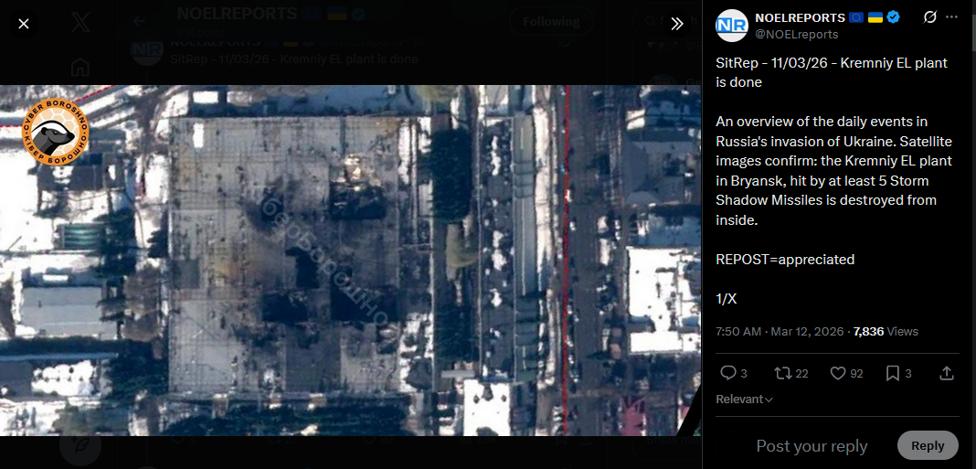Click the 7,836 Views count

click(886, 331)
